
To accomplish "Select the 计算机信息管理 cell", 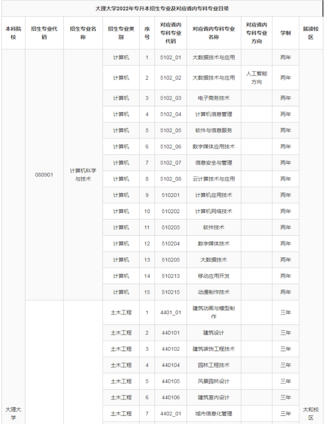I will point(214,114).
